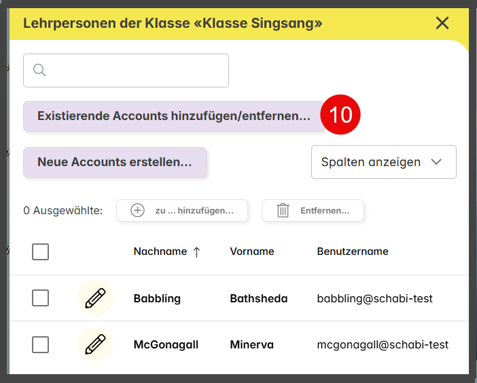Screen dimensions: 477x383
Task: Click Existierende Accounts hinzufügen/entfernen button
Action: pos(174,116)
